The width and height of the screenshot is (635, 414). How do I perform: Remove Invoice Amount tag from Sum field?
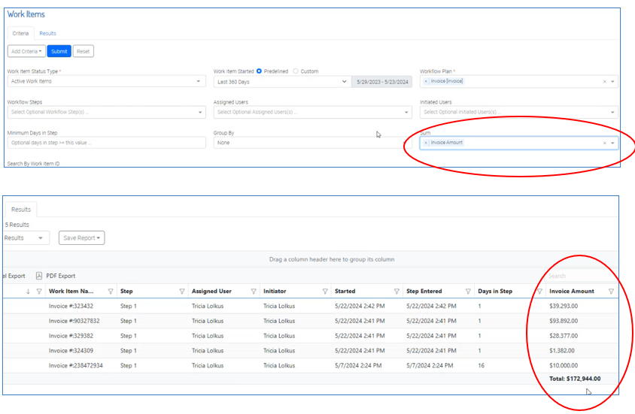[426, 143]
